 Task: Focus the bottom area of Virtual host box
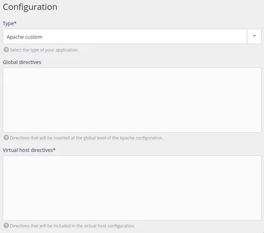click(132, 215)
